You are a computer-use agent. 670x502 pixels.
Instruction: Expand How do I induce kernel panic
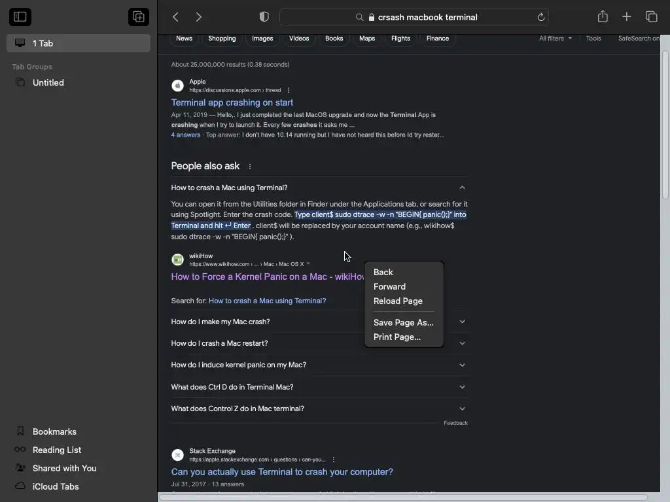(319, 365)
